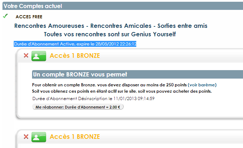
Task: Open the voir barème link
Action: click(x=202, y=85)
